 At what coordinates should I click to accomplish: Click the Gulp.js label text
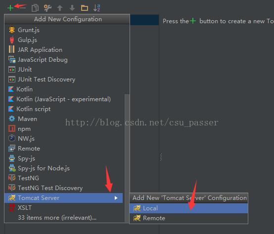click(x=27, y=40)
